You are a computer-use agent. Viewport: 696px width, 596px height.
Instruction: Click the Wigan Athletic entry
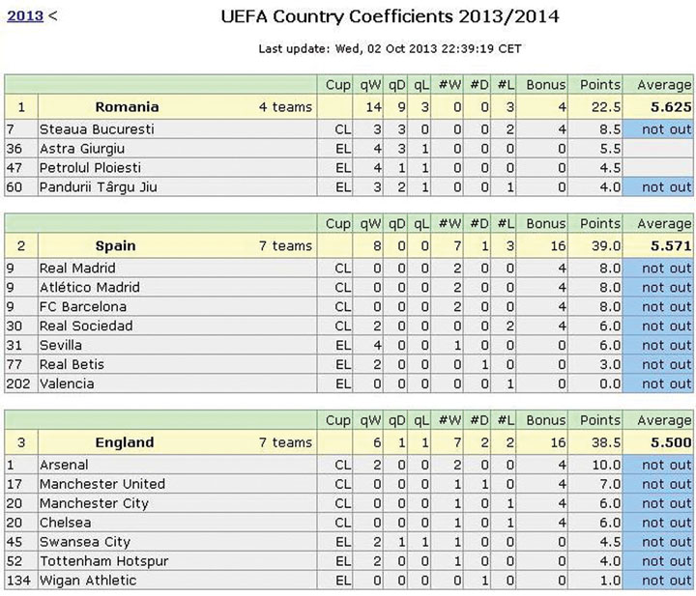(x=88, y=580)
